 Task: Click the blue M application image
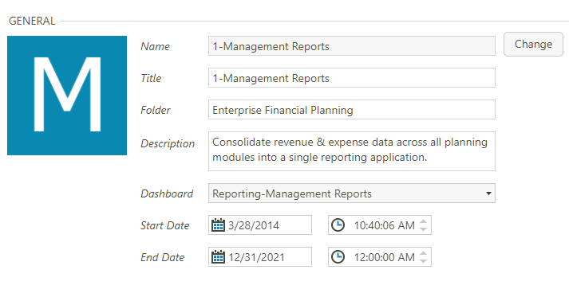pos(67,96)
